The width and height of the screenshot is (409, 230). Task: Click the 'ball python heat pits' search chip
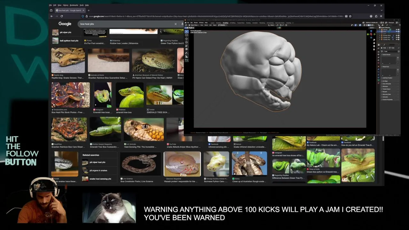click(66, 41)
